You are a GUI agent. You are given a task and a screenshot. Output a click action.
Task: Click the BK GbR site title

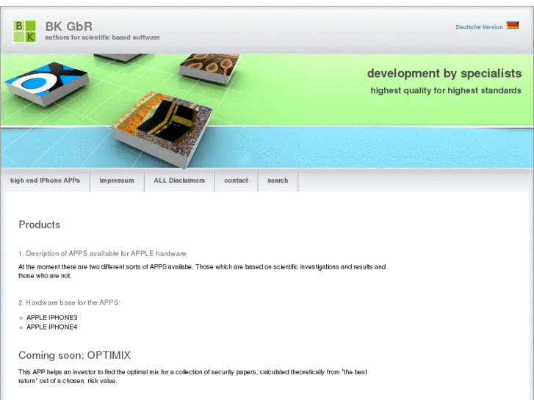[69, 26]
